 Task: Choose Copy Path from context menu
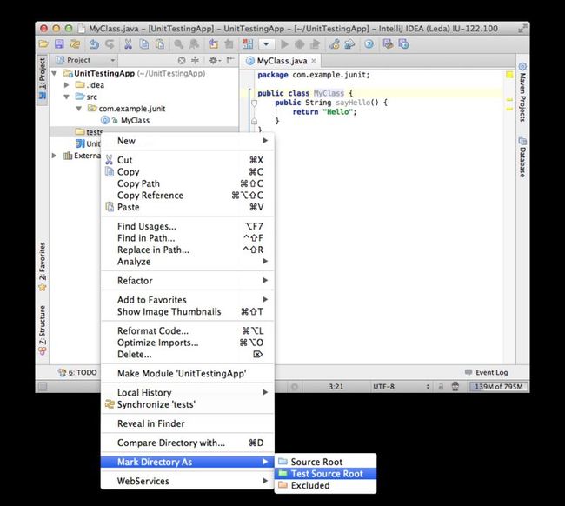[188, 183]
